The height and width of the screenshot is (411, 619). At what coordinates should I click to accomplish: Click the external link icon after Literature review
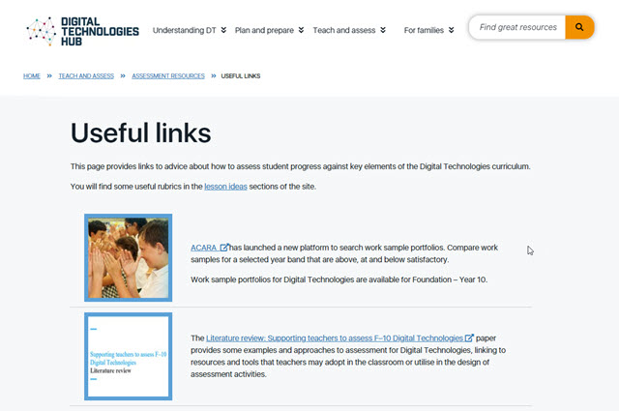(469, 338)
